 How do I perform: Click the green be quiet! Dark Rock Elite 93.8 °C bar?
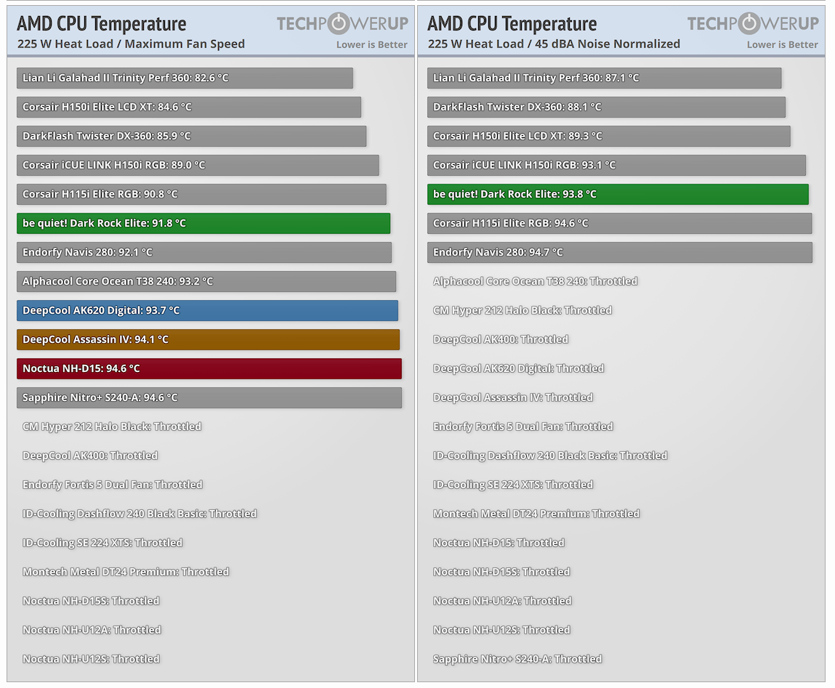coord(618,195)
